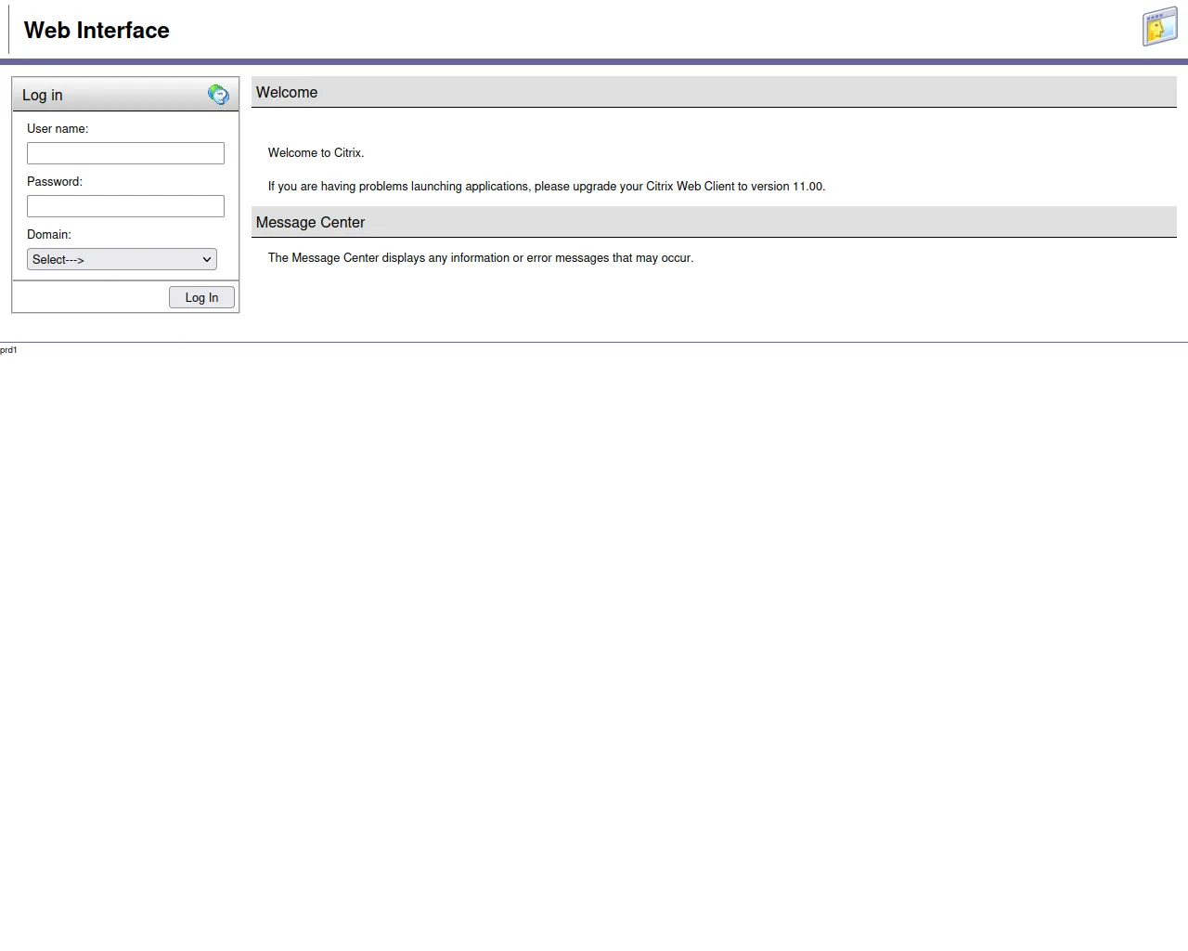Image resolution: width=1188 pixels, height=951 pixels.
Task: Click the Message Center section heading
Action: pyautogui.click(x=310, y=222)
